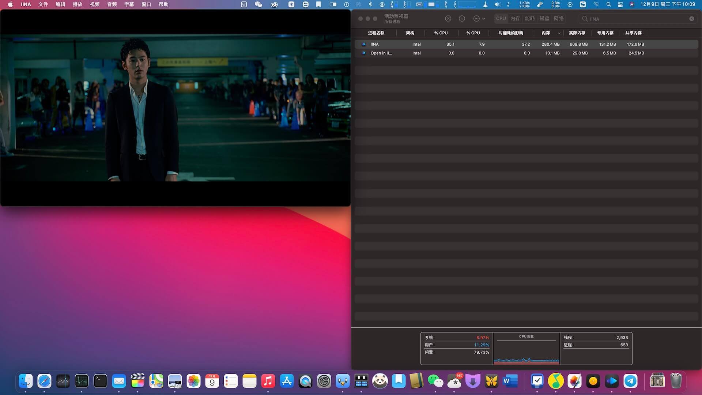
Task: Sort by 共享内存 column header
Action: 633,33
